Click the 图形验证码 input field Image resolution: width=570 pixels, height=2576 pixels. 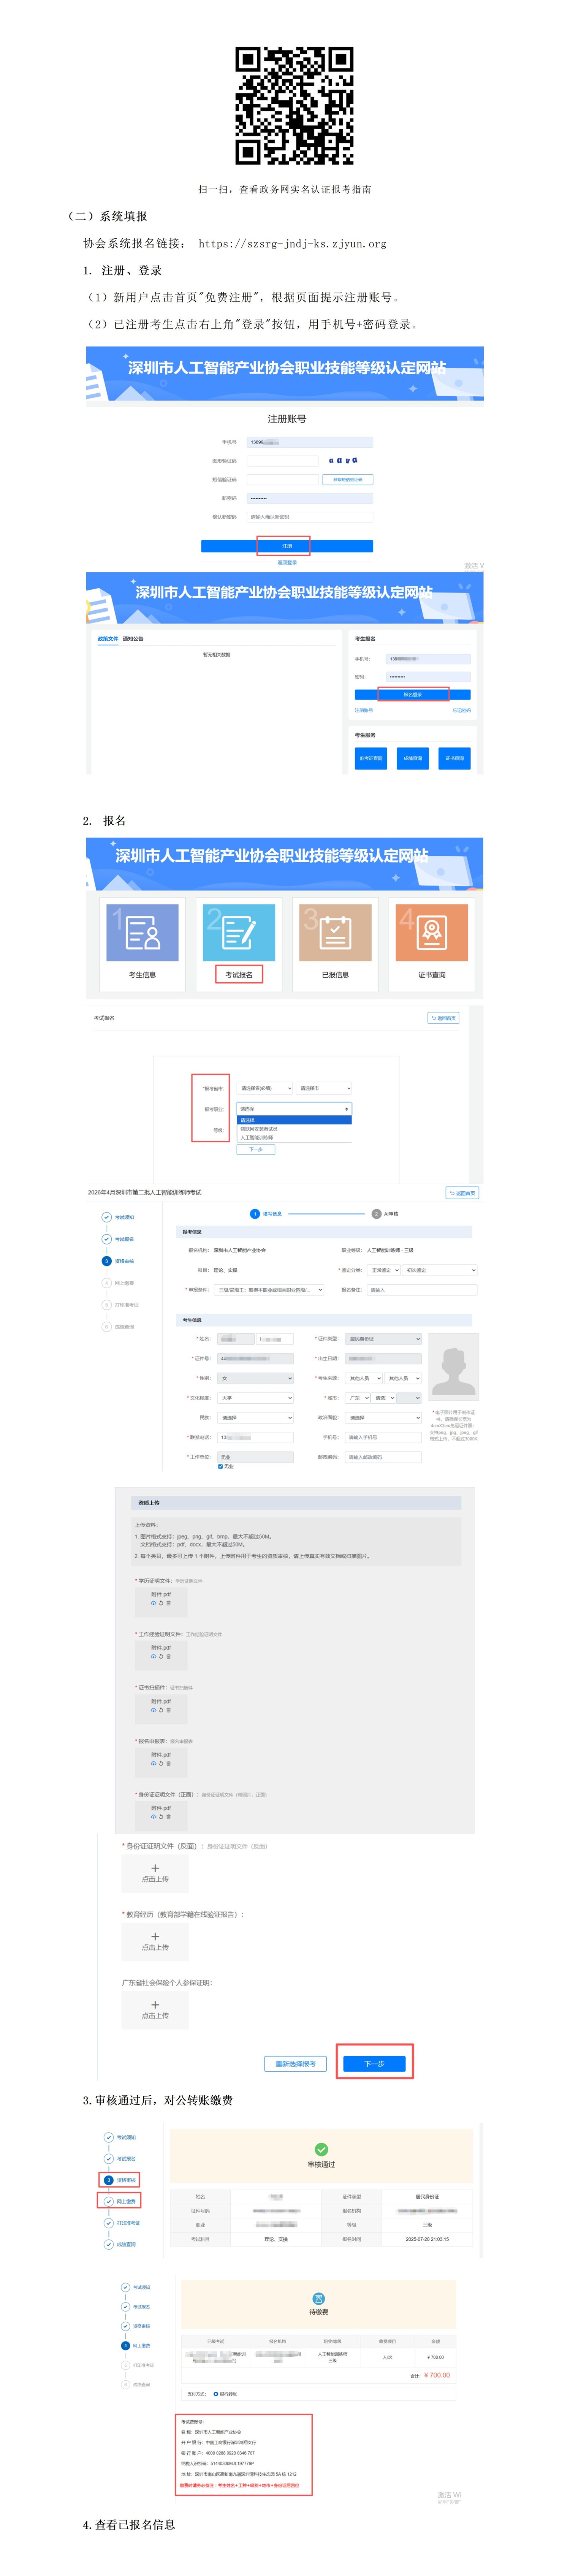click(283, 461)
